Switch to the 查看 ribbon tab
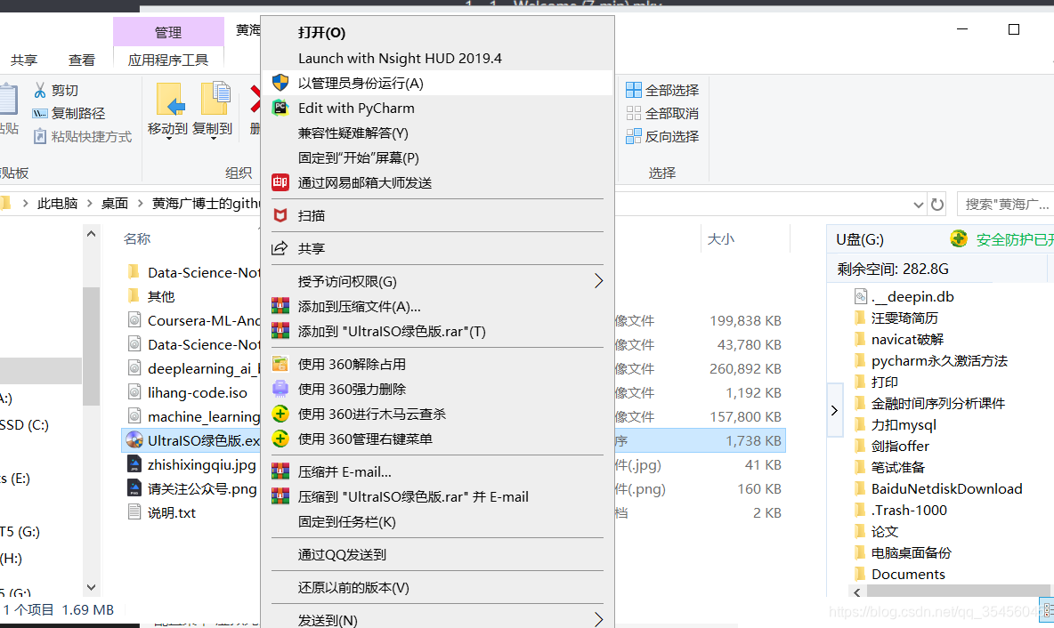Screen dimensions: 1054x628 [81, 60]
